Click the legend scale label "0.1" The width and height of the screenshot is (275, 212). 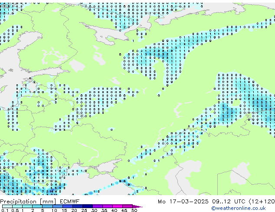click(5, 210)
